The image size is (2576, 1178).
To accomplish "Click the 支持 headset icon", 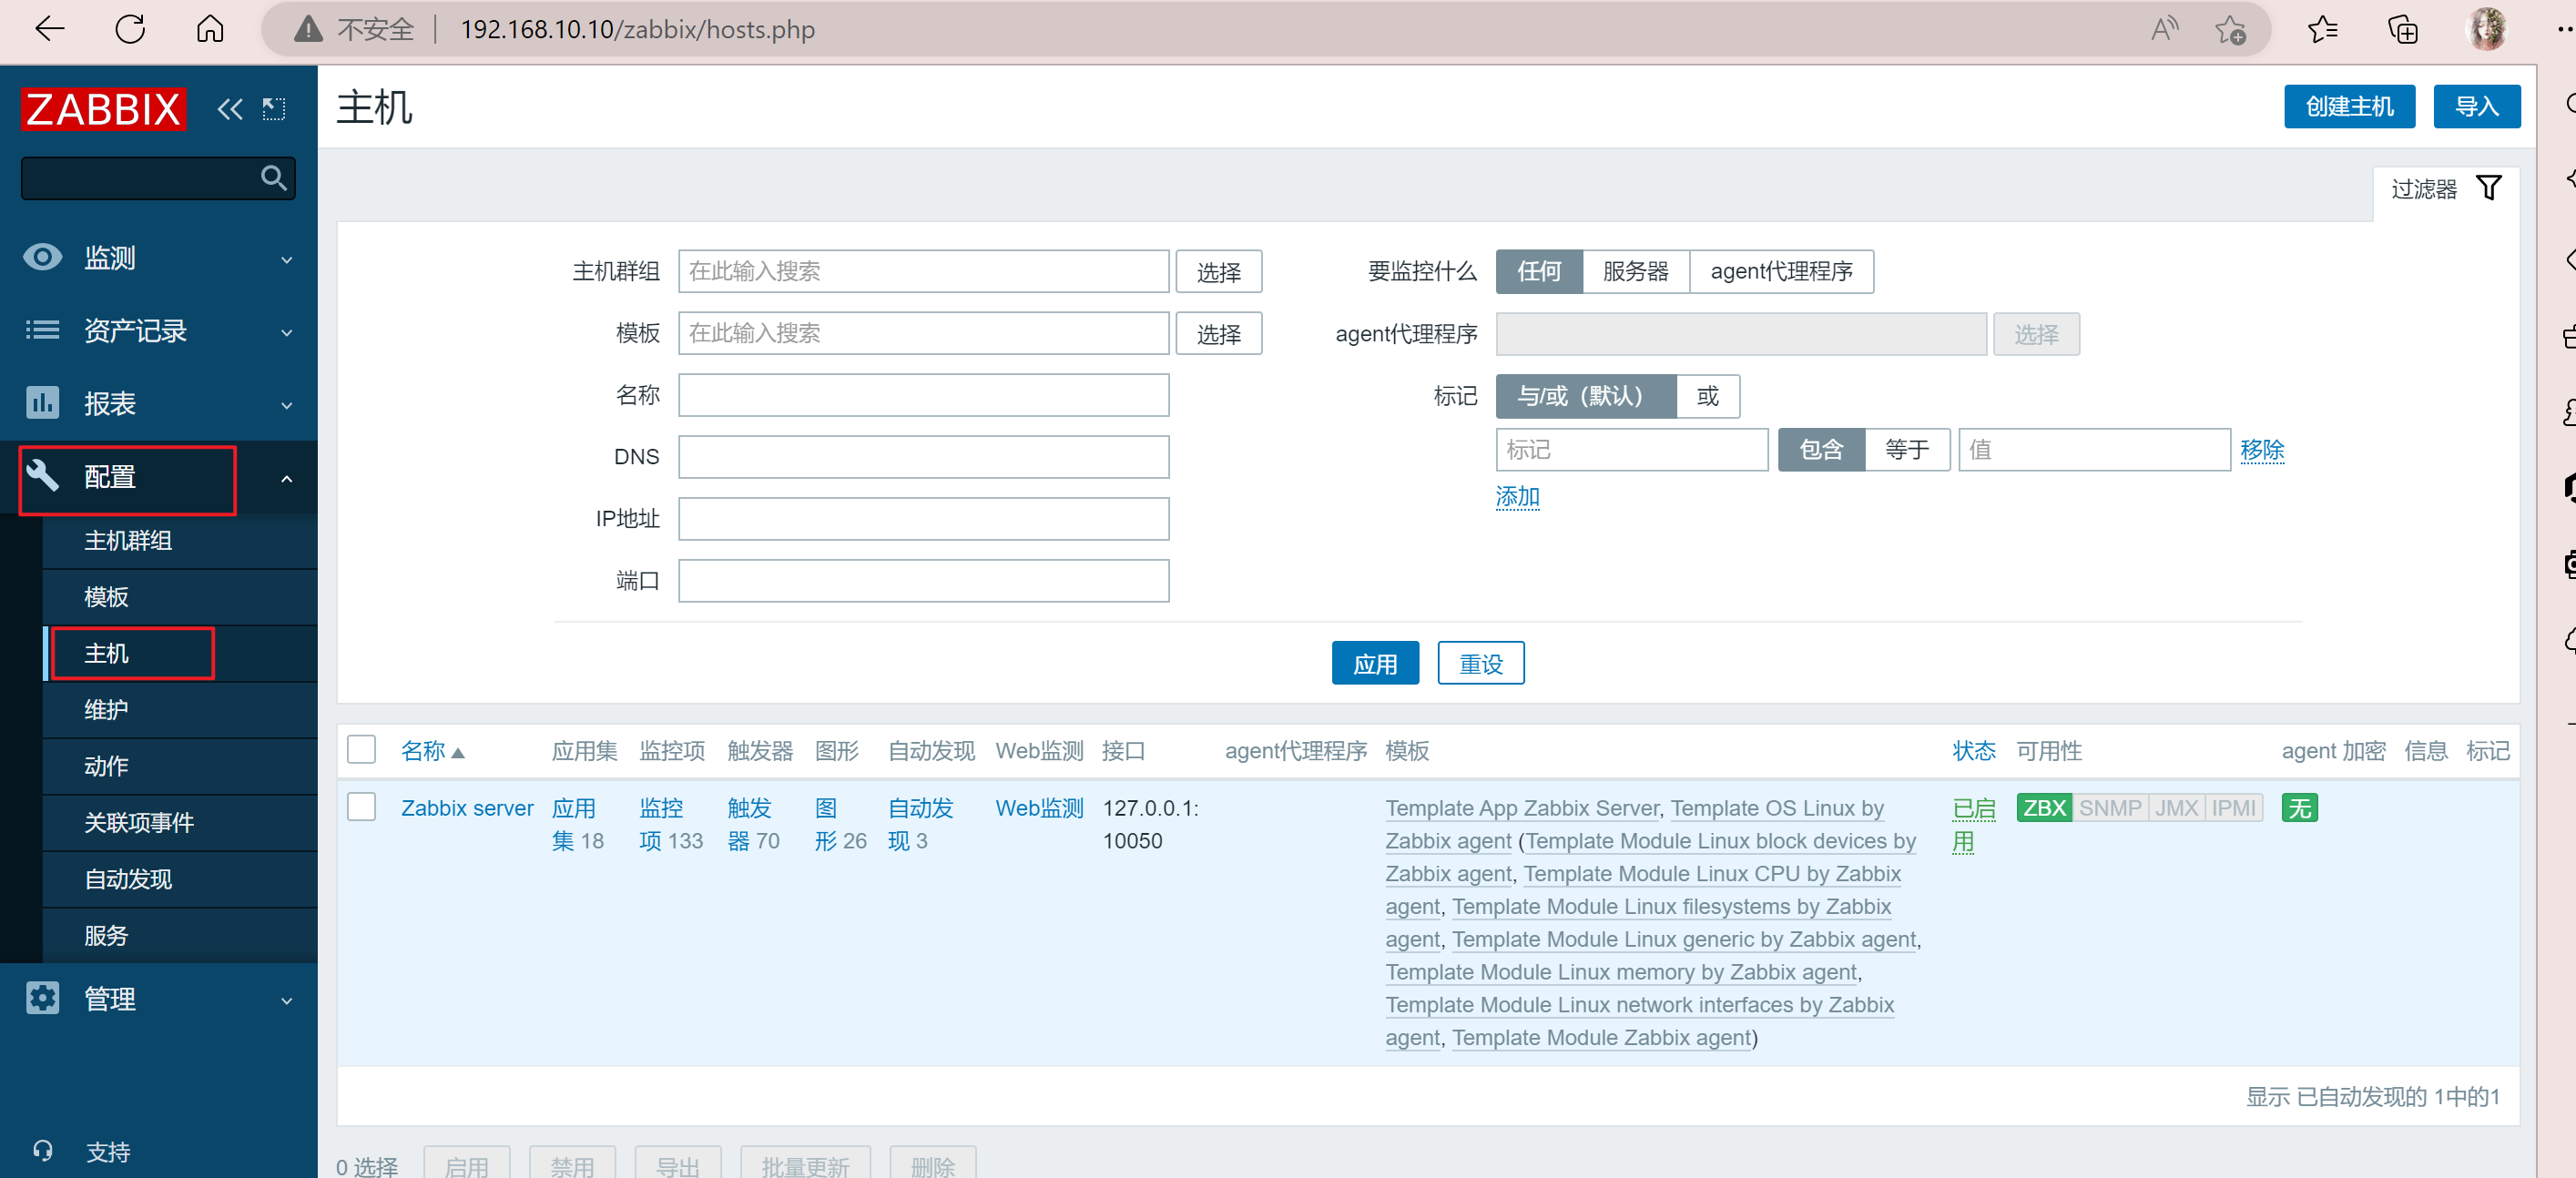I will coord(42,1151).
